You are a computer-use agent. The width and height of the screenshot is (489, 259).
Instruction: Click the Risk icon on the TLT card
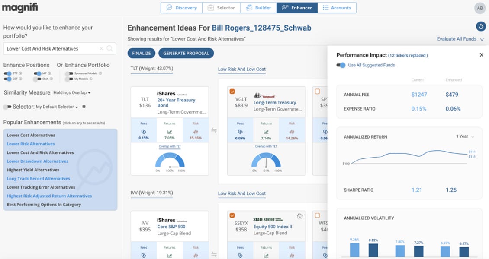point(196,131)
